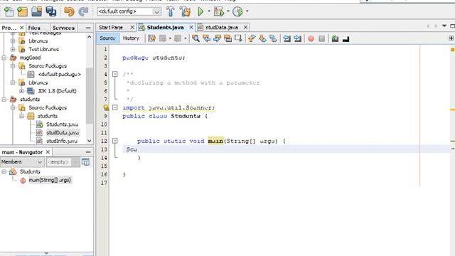Image resolution: width=455 pixels, height=256 pixels.
Task: Open the <empty> filter dropdown in Navigator
Action: click(x=63, y=162)
